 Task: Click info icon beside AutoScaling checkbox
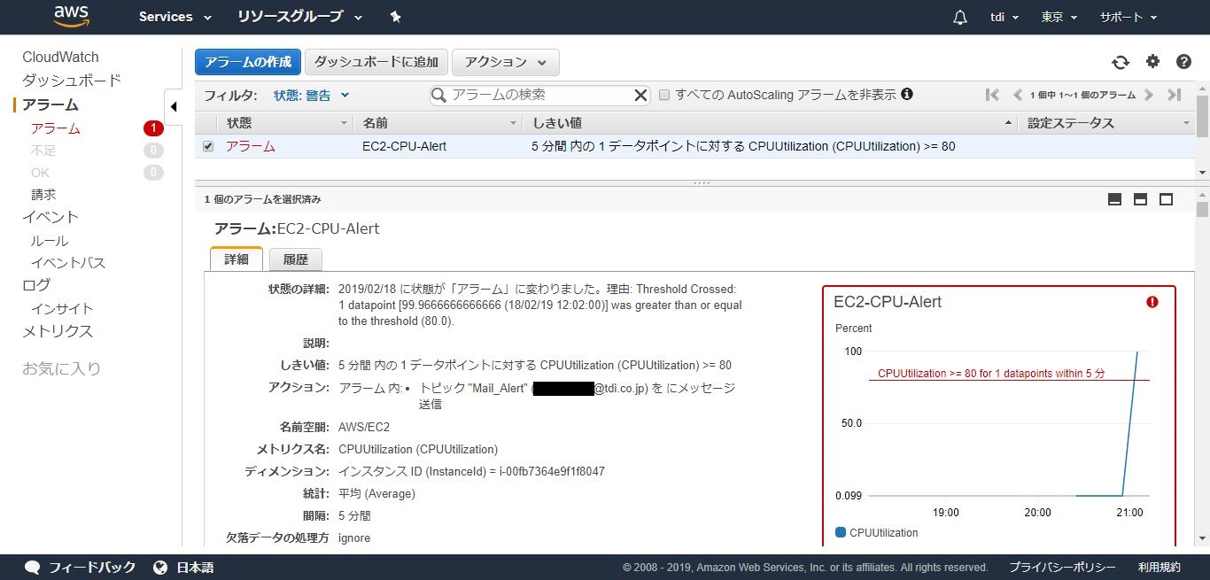[907, 94]
